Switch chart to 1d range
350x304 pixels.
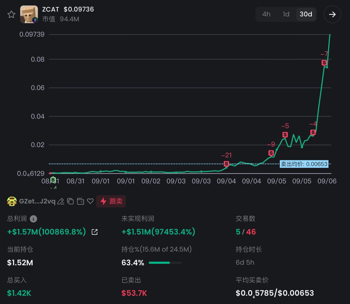pos(286,14)
